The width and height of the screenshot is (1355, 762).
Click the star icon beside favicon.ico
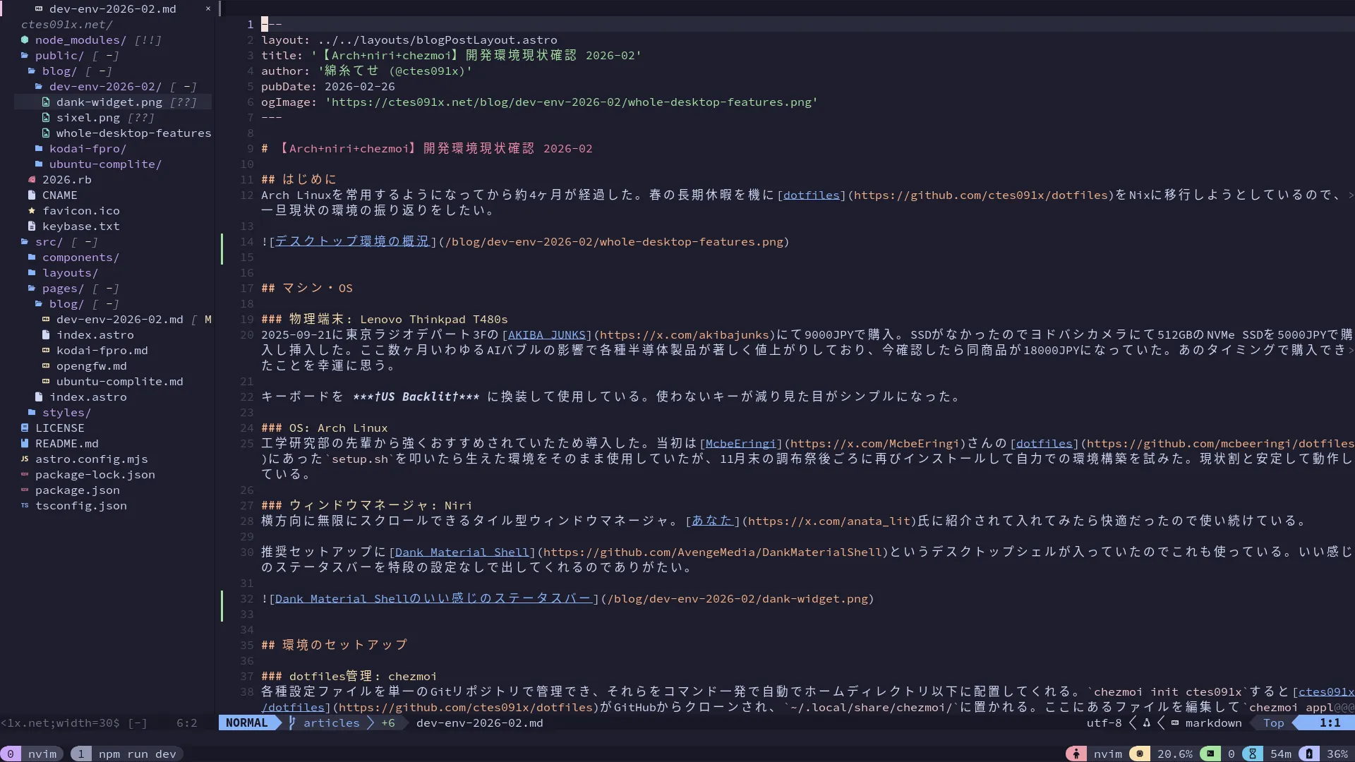[x=32, y=211]
